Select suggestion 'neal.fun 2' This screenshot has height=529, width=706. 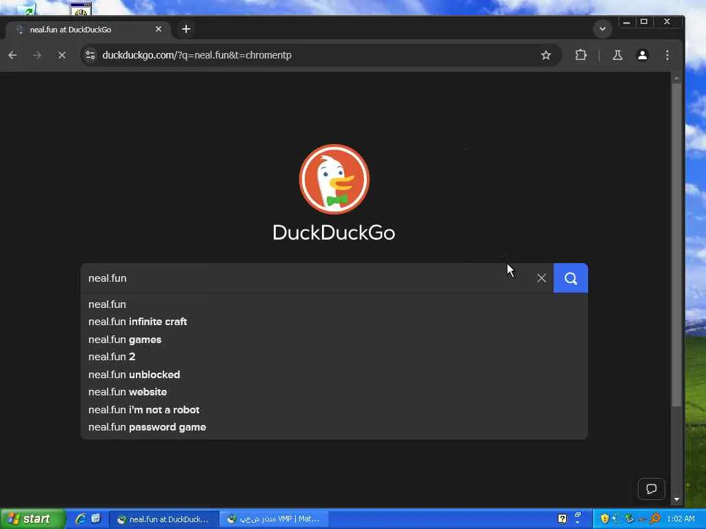(334, 357)
